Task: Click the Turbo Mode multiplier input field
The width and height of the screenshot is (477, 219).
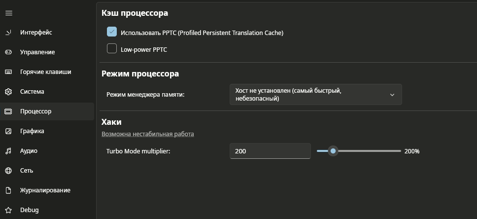Action: pyautogui.click(x=270, y=151)
